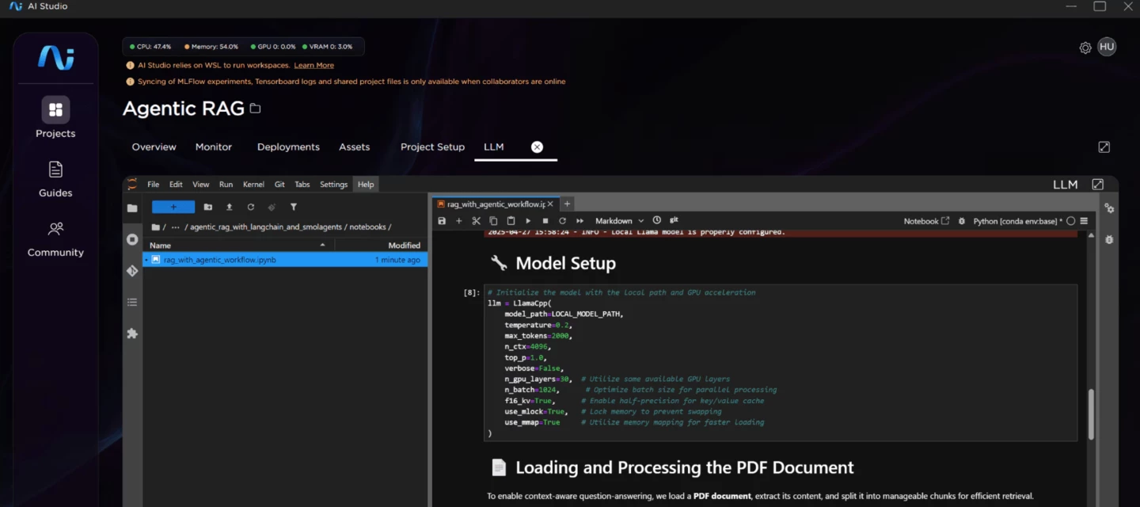Open the property inspector gears panel
This screenshot has width=1140, height=507.
click(x=1109, y=208)
